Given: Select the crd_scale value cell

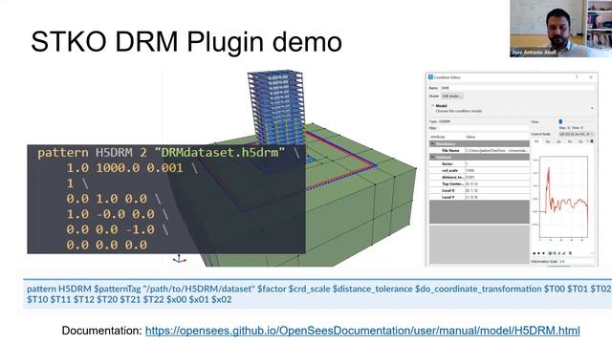Looking at the screenshot, I should (497, 170).
